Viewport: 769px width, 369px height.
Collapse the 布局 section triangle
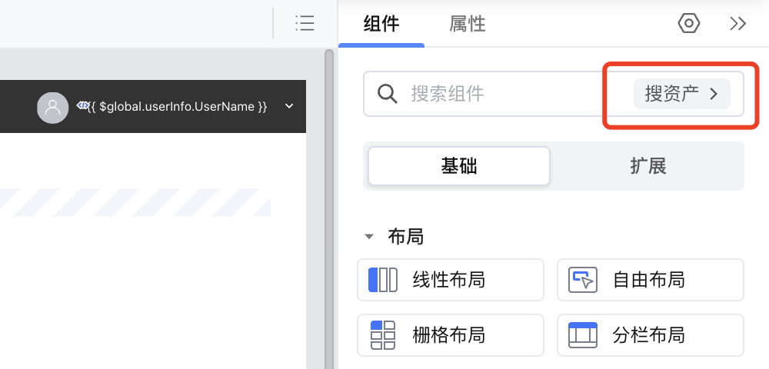[369, 238]
